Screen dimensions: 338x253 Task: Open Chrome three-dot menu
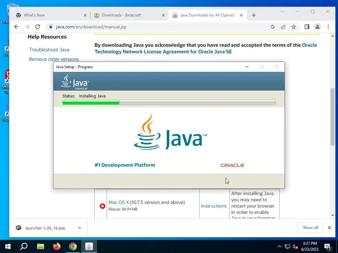coord(328,27)
